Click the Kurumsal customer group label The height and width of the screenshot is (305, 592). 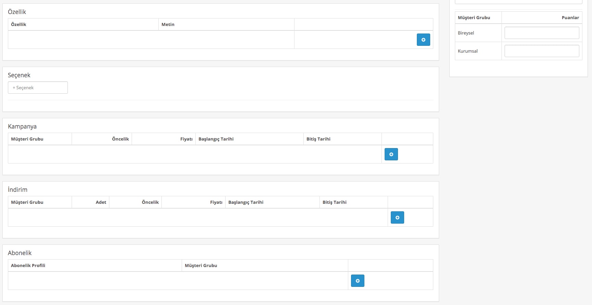[x=468, y=51]
